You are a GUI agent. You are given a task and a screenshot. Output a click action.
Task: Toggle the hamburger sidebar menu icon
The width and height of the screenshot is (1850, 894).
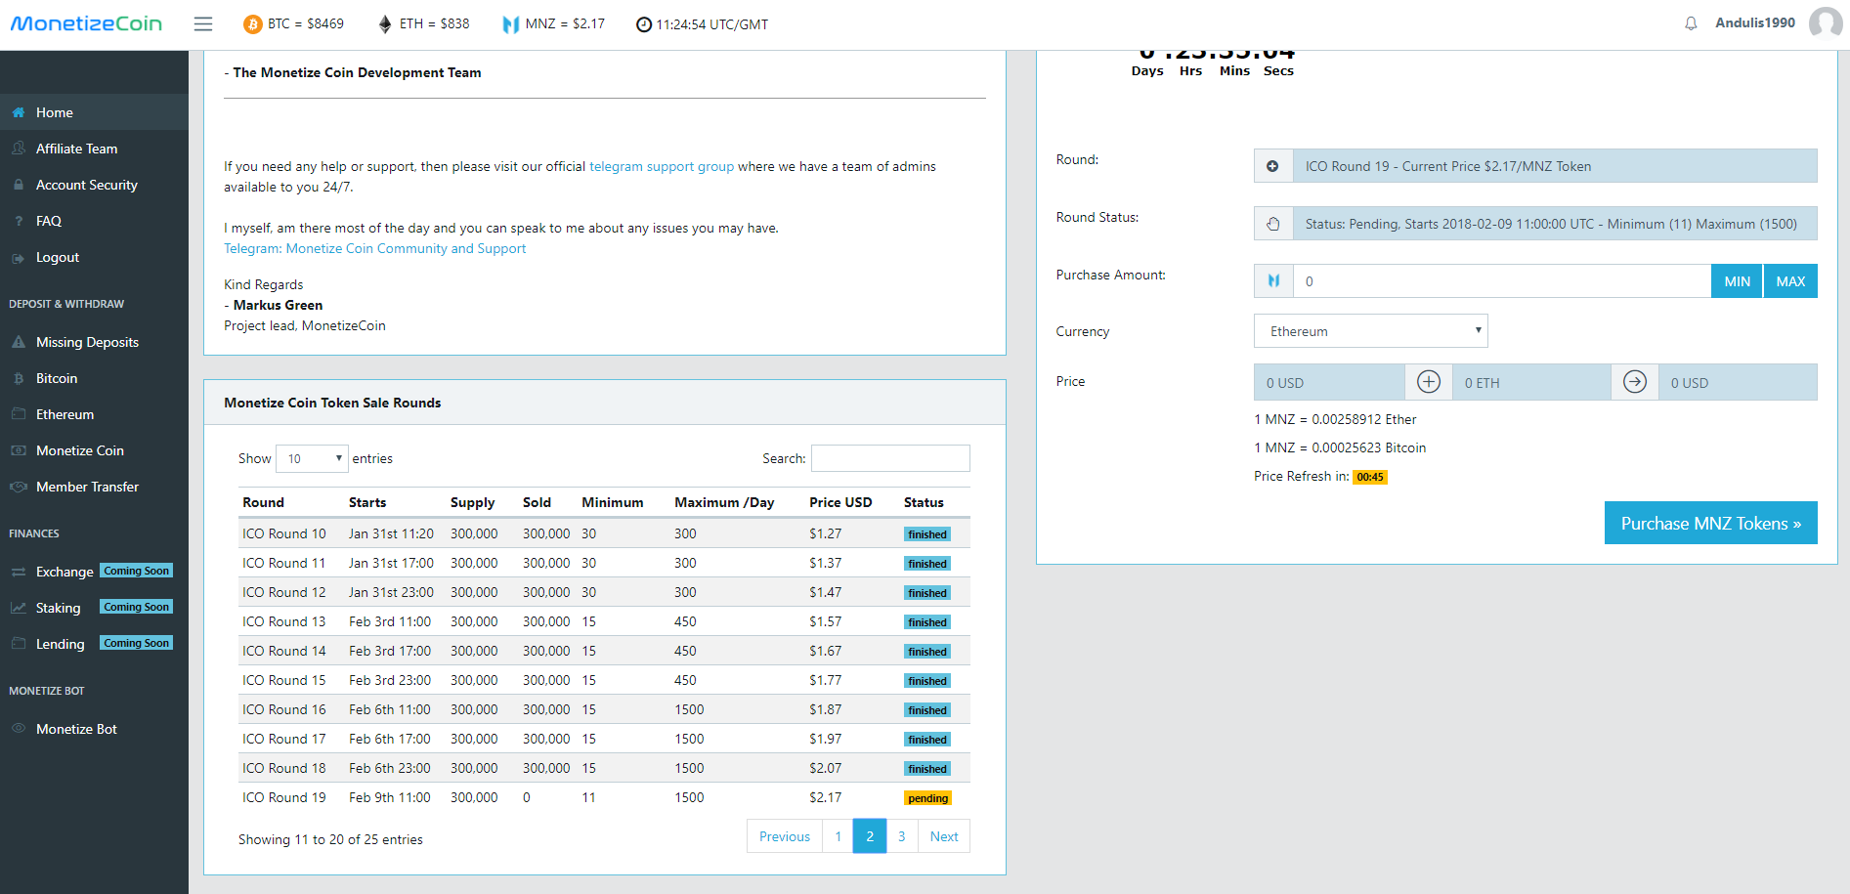203,23
